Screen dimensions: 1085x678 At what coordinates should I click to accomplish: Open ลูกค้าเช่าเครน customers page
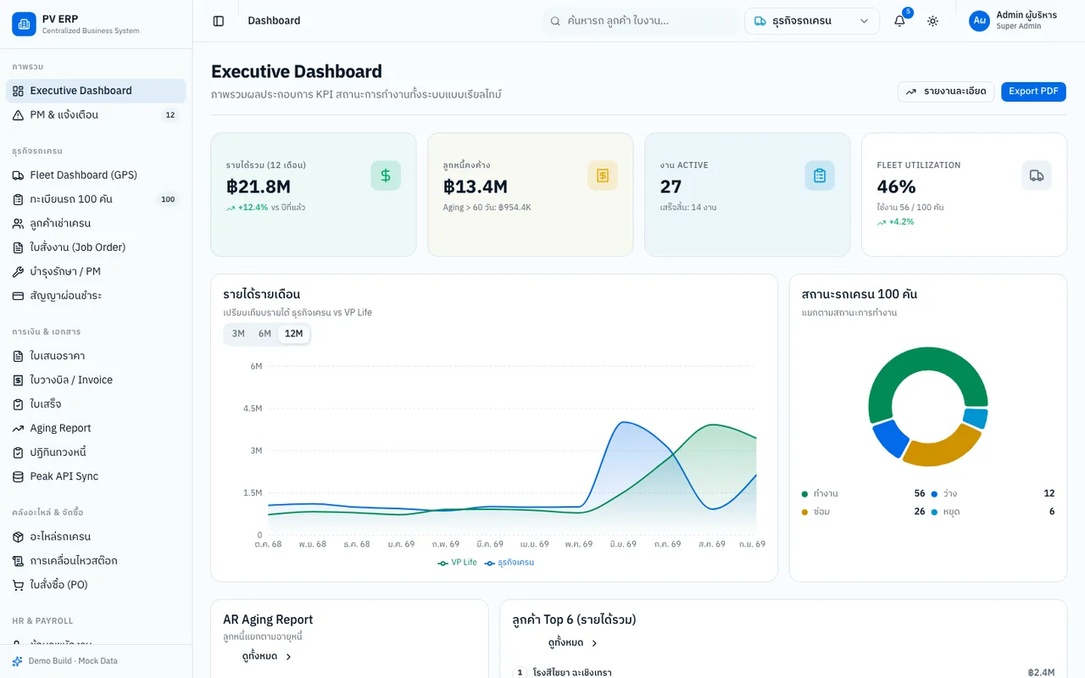click(96, 224)
